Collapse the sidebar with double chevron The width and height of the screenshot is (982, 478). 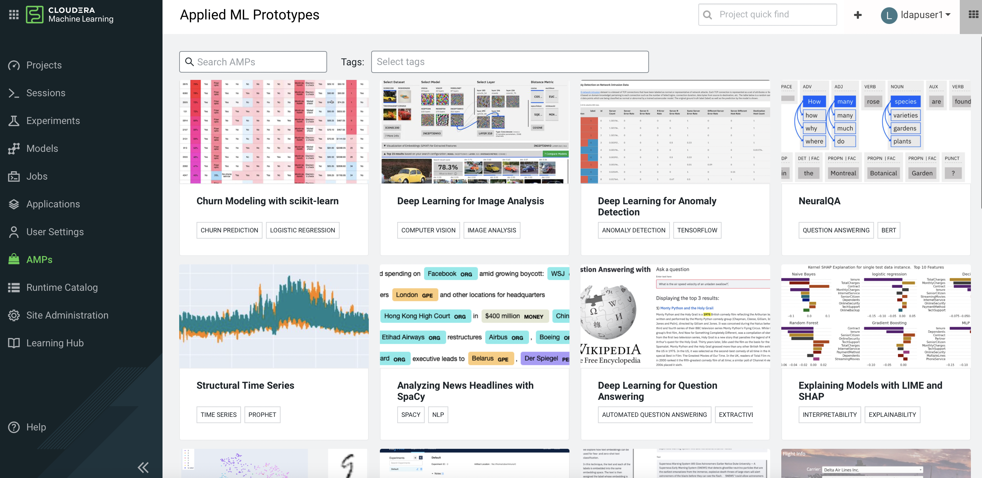click(143, 467)
